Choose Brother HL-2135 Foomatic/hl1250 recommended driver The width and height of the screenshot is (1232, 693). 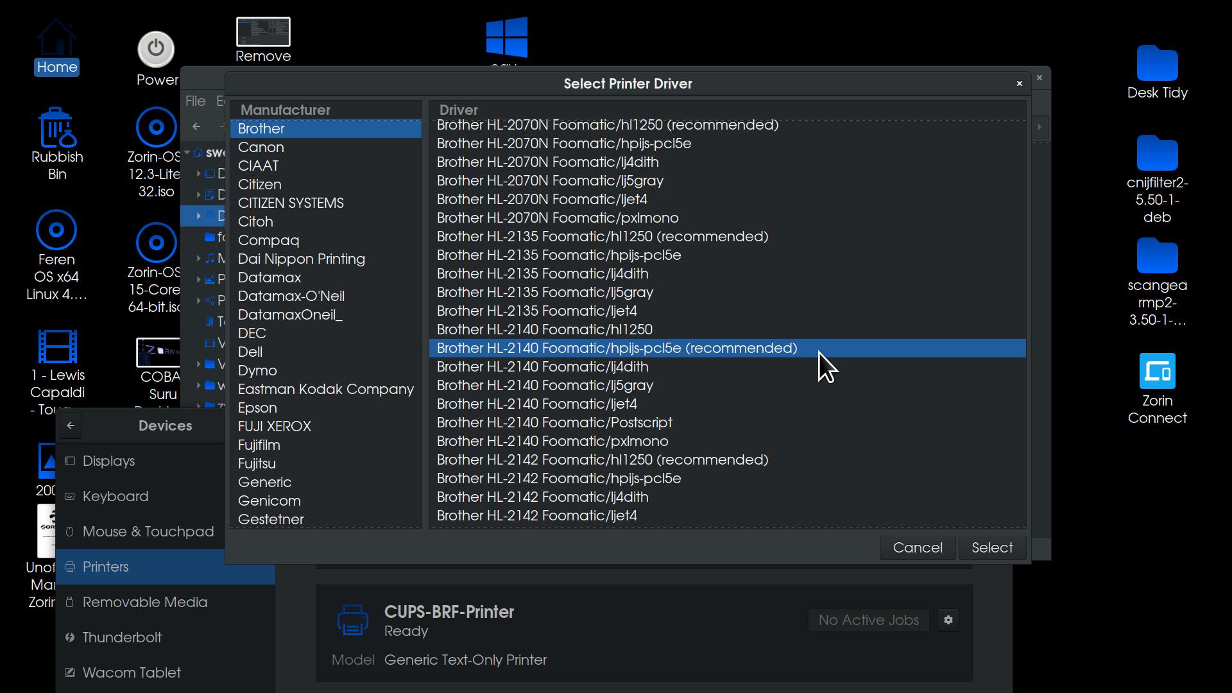(602, 236)
